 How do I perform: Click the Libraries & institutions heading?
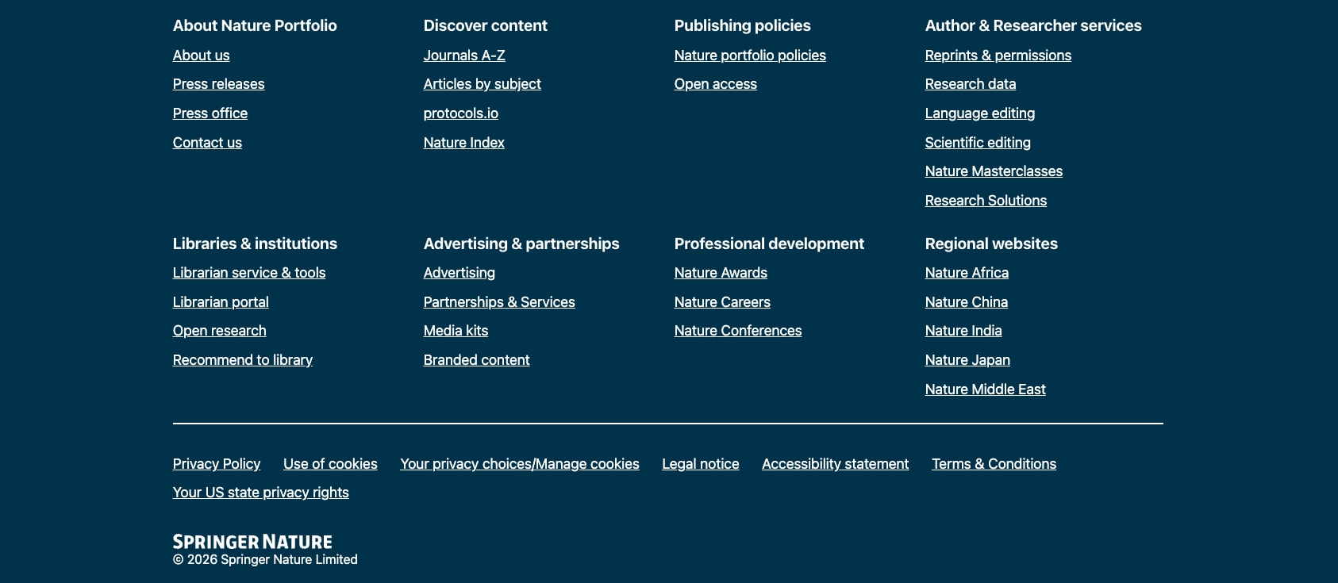point(255,244)
